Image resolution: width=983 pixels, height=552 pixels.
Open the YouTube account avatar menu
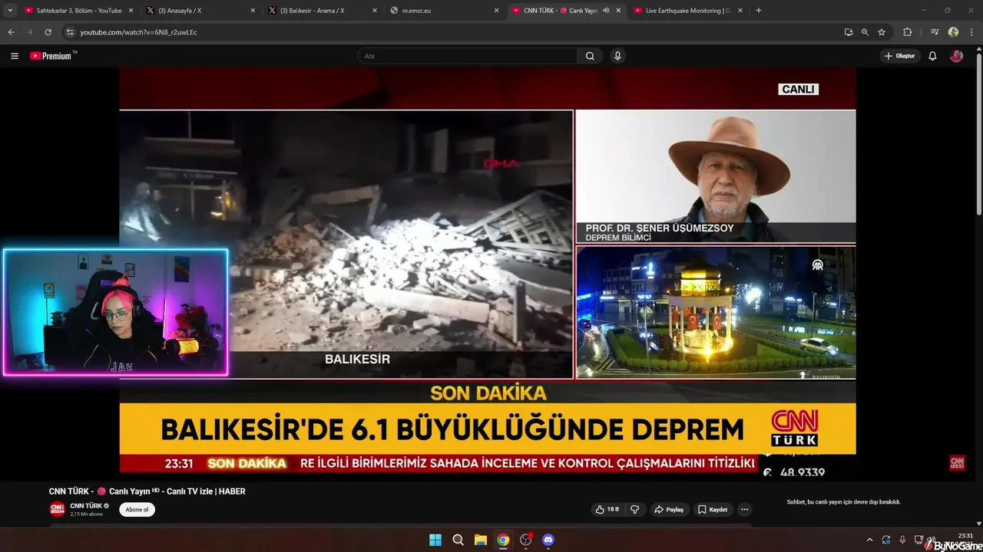956,56
